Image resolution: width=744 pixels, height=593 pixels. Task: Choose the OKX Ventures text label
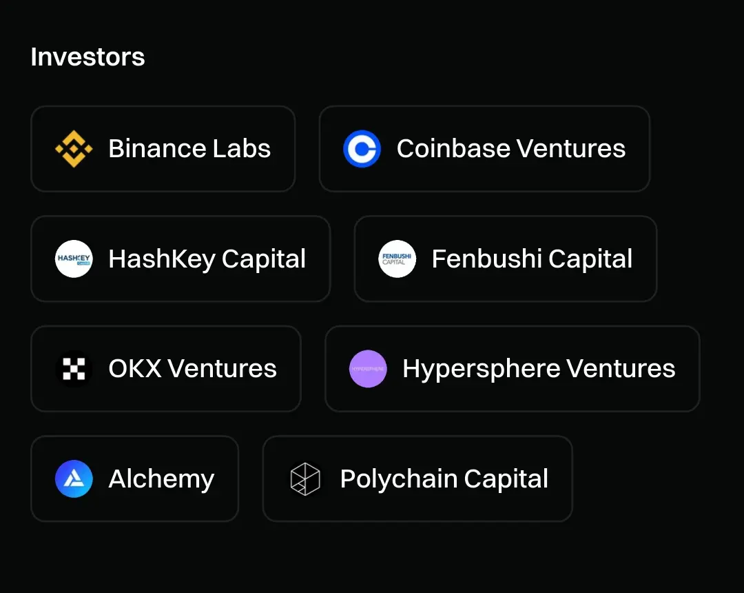(x=192, y=369)
